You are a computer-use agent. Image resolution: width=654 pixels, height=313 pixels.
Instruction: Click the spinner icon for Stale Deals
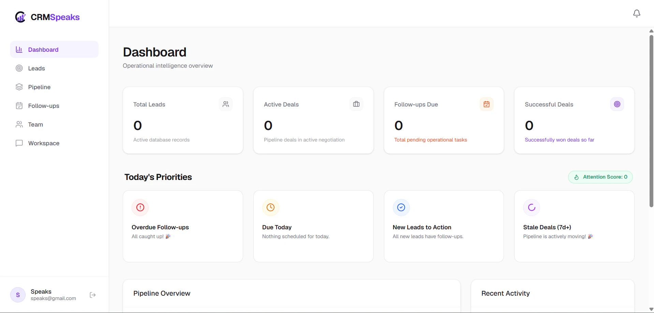[532, 208]
